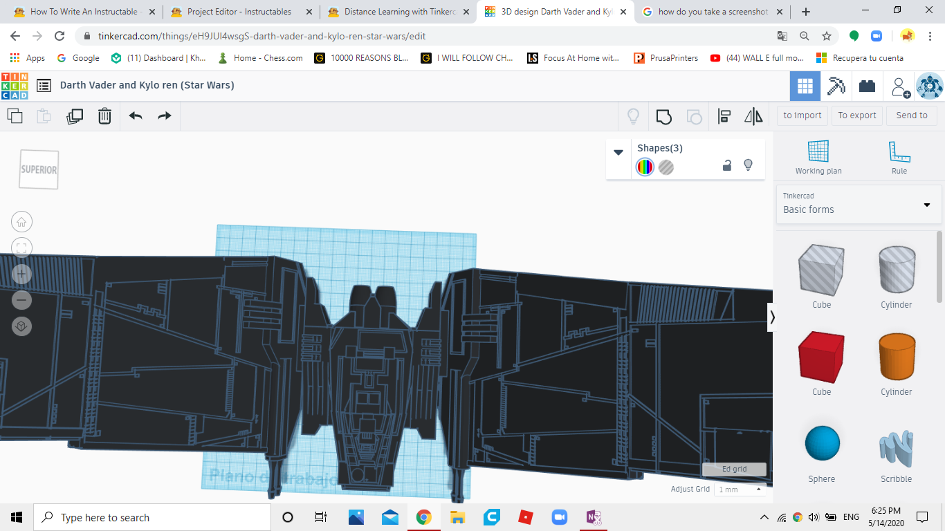
Task: Open the user profile avatar
Action: pos(929,86)
